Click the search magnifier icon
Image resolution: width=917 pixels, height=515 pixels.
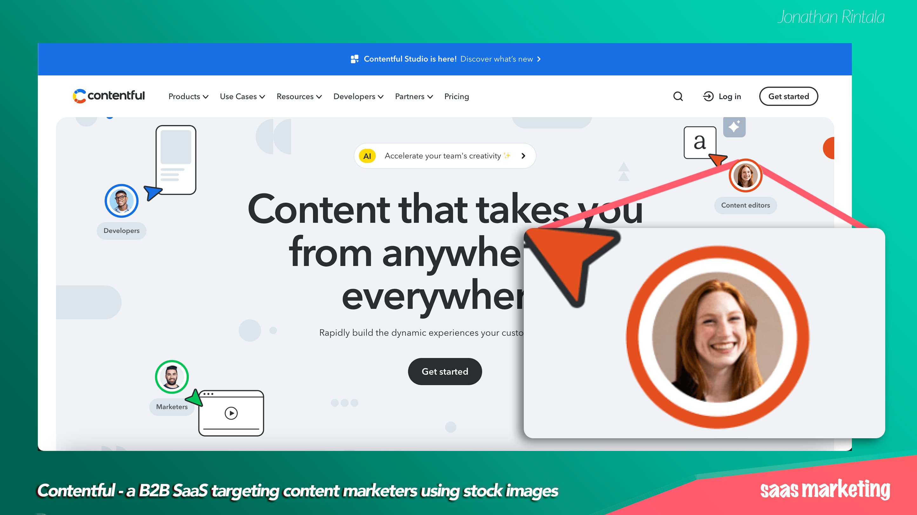[678, 96]
